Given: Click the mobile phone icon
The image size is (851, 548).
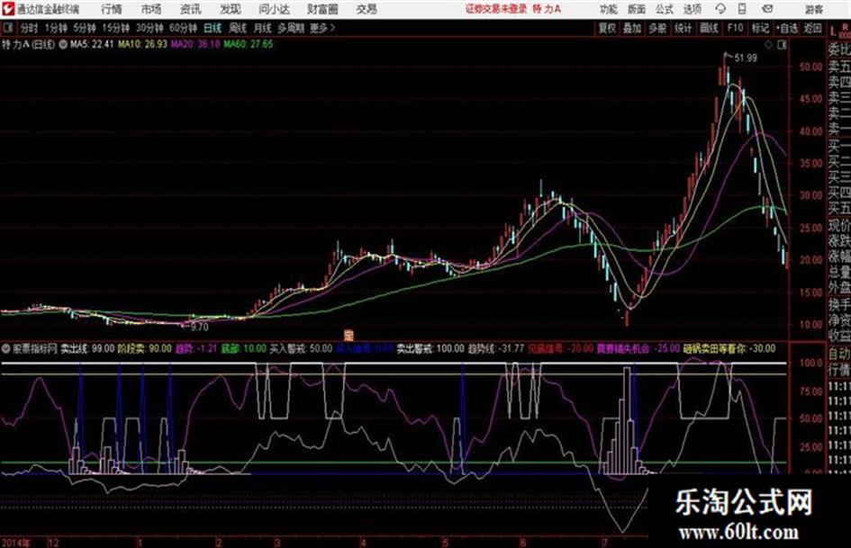Looking at the screenshot, I should 742,9.
